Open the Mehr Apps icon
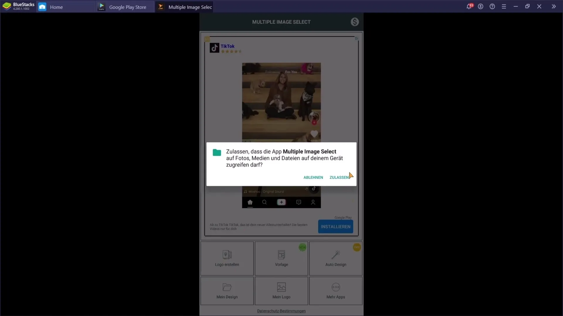The width and height of the screenshot is (563, 316). 336,291
